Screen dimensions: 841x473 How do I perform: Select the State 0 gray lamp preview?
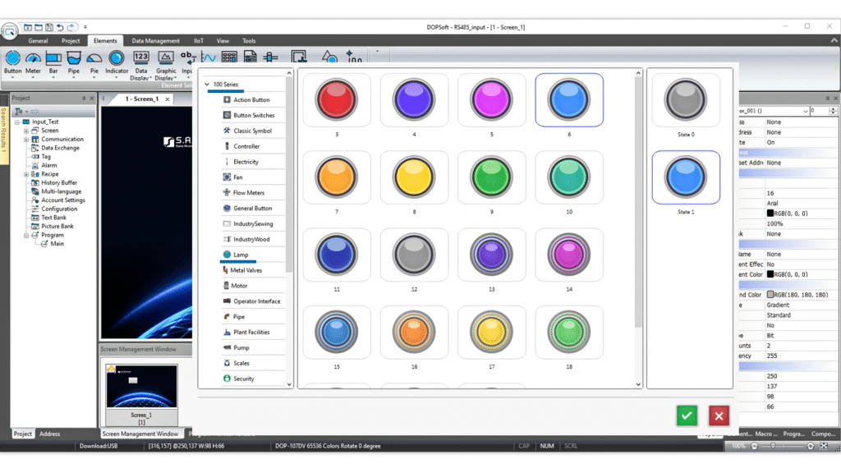(x=686, y=100)
